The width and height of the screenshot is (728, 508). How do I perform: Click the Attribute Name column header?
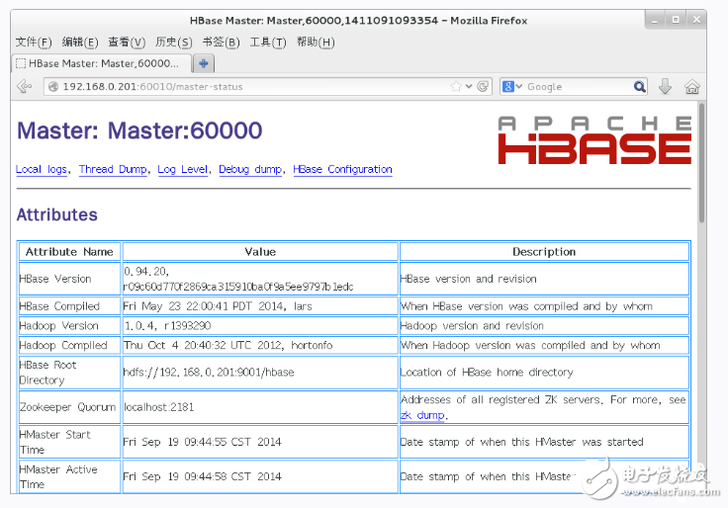[x=69, y=252]
